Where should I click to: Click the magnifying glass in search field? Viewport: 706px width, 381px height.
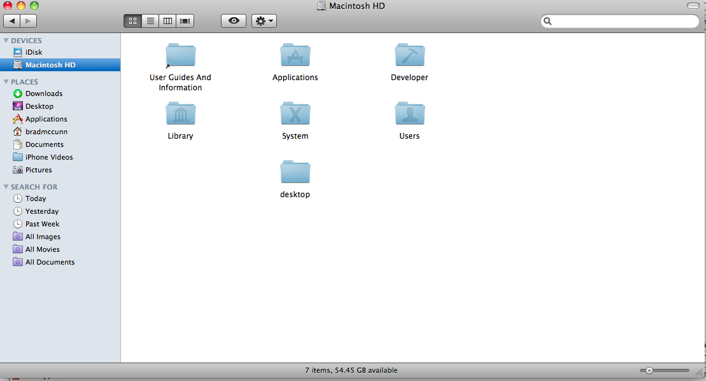[x=547, y=21]
